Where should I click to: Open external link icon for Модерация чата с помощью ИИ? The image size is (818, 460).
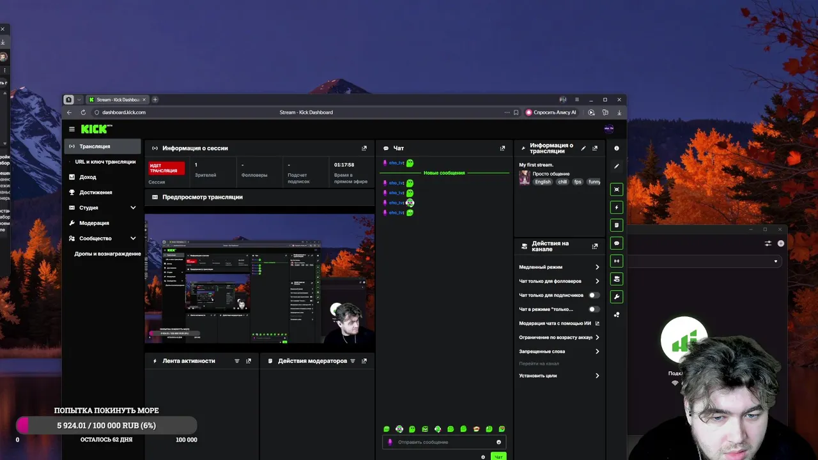(598, 323)
